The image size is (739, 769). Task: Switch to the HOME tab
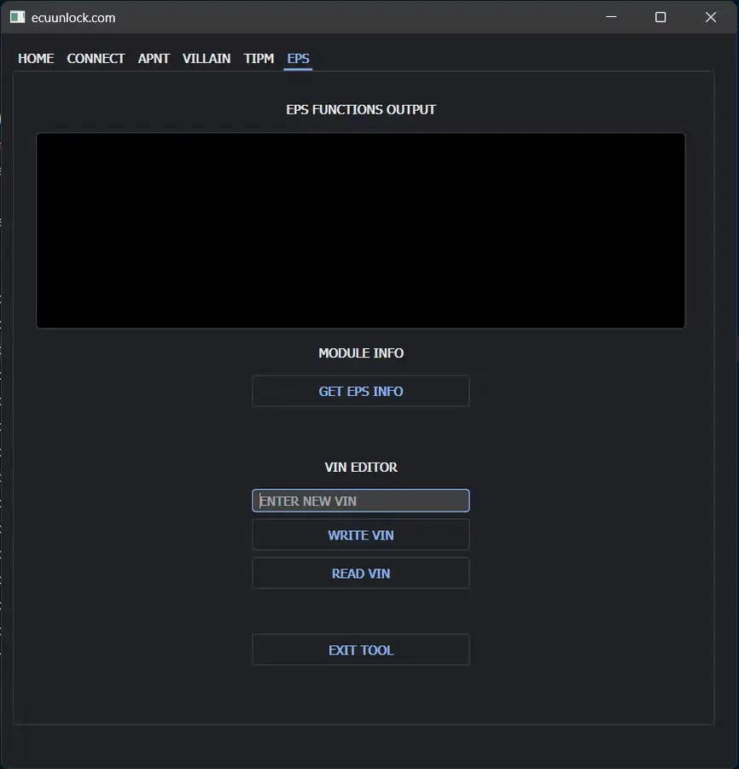tap(36, 58)
